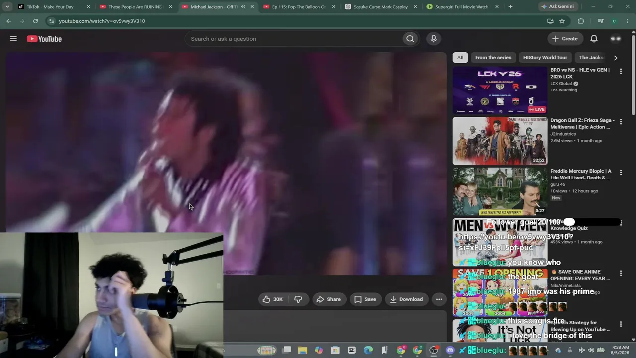
Task: Download the video
Action: pyautogui.click(x=406, y=299)
